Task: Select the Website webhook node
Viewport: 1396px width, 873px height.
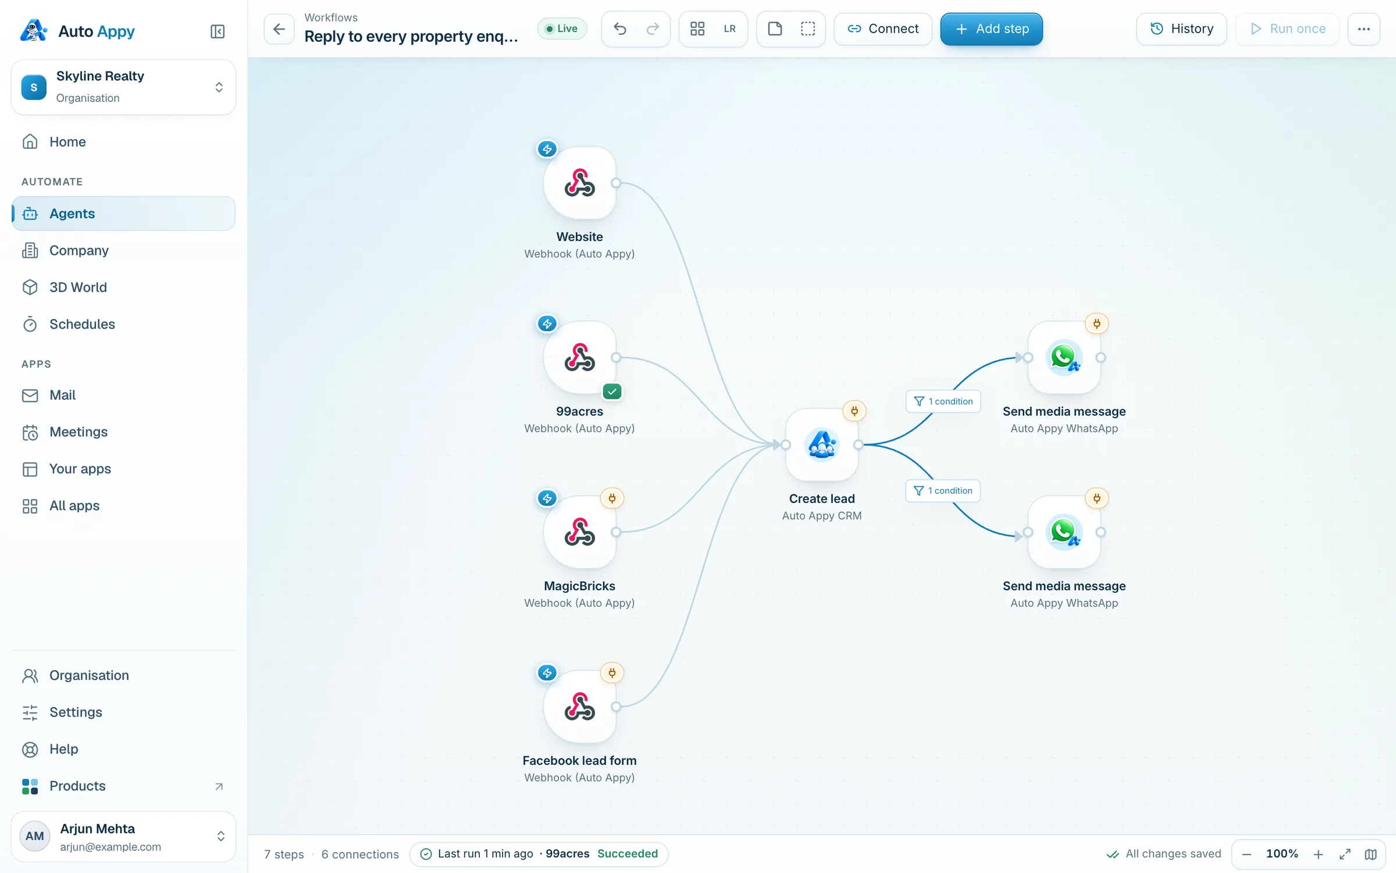Action: 579,183
